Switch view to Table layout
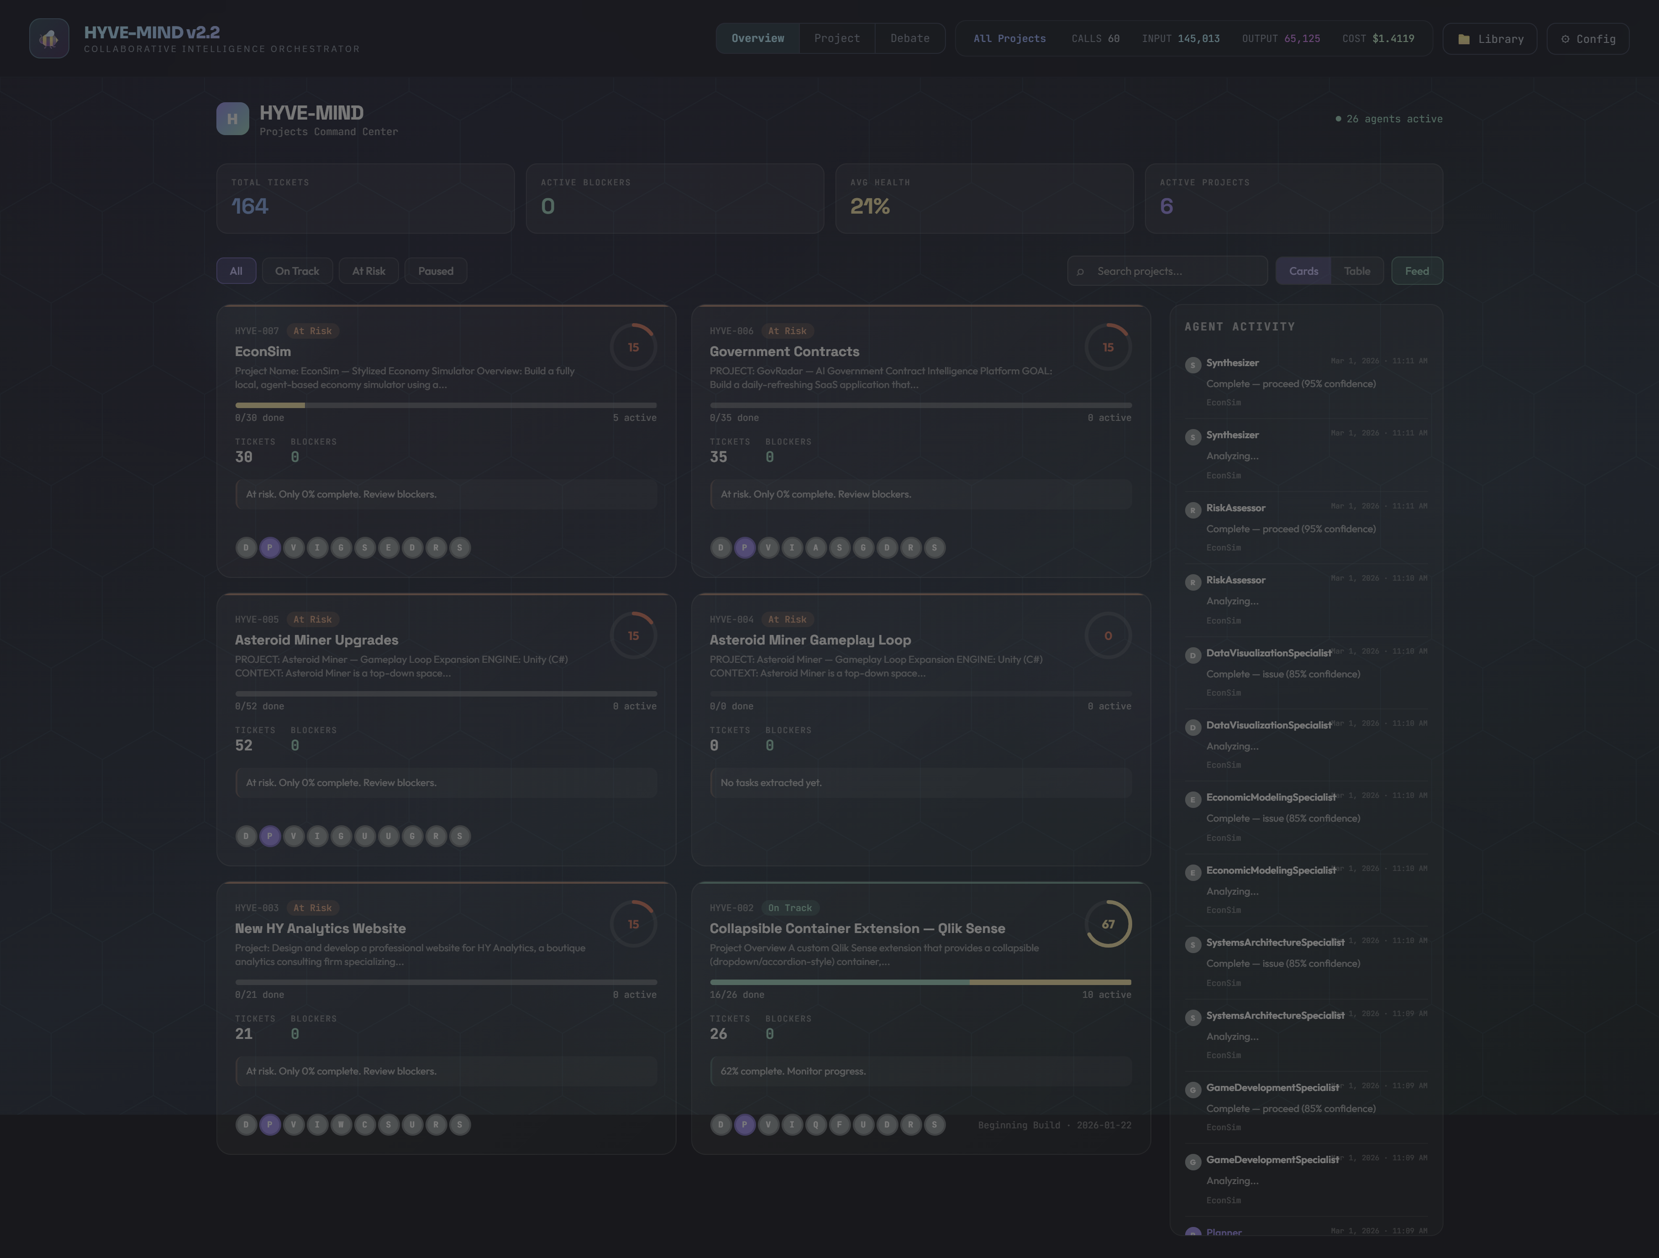The height and width of the screenshot is (1258, 1659). click(x=1357, y=272)
